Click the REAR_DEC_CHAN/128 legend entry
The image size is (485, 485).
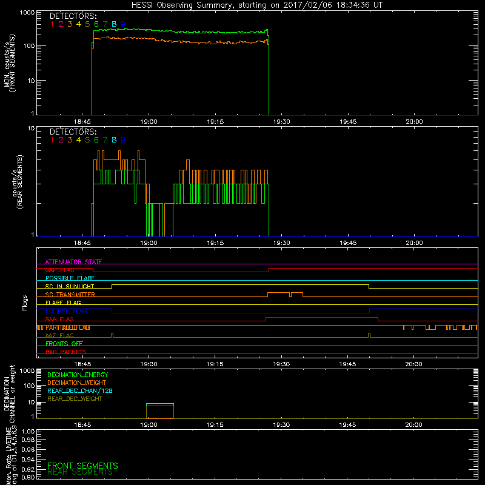pos(80,391)
